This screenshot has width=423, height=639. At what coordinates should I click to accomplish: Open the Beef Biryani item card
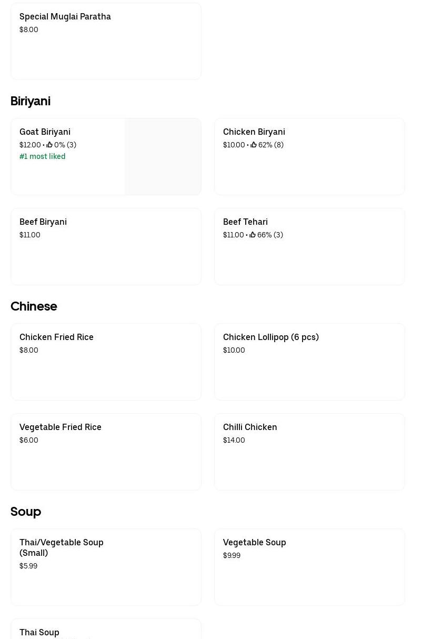106,246
